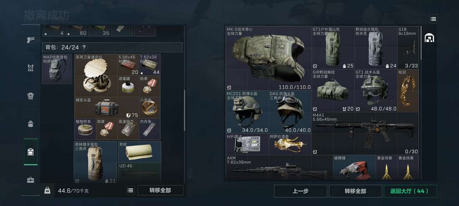Screen dimensions: 459x206
Task: Click the 上一步 back button
Action: click(x=300, y=191)
